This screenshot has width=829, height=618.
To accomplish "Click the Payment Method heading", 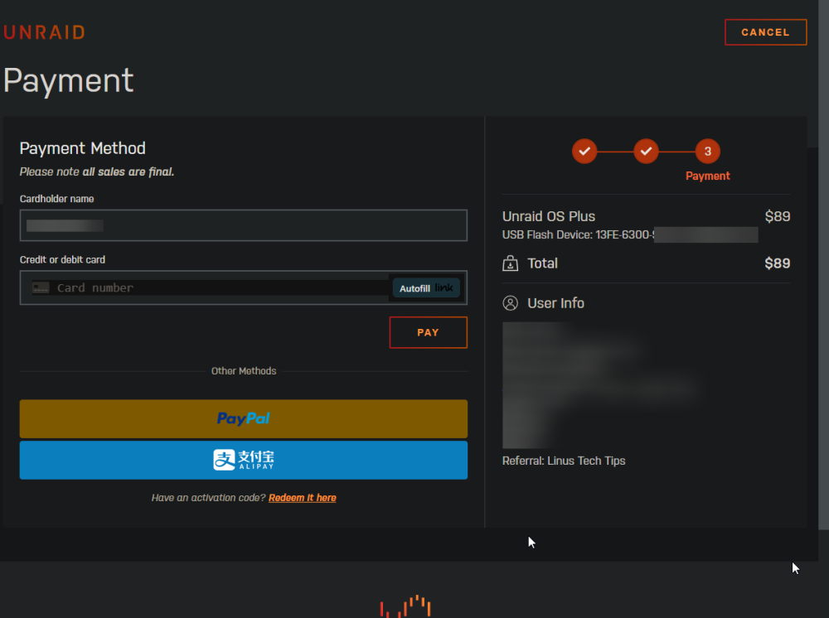I will click(x=82, y=148).
